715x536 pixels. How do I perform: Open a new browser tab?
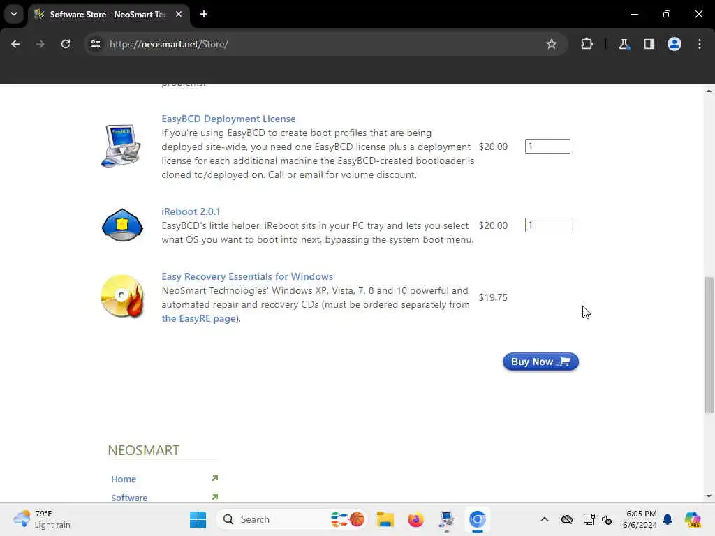204,14
